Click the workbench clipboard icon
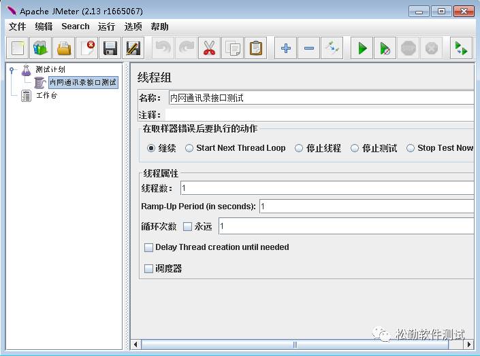480x356 pixels. pyautogui.click(x=26, y=96)
